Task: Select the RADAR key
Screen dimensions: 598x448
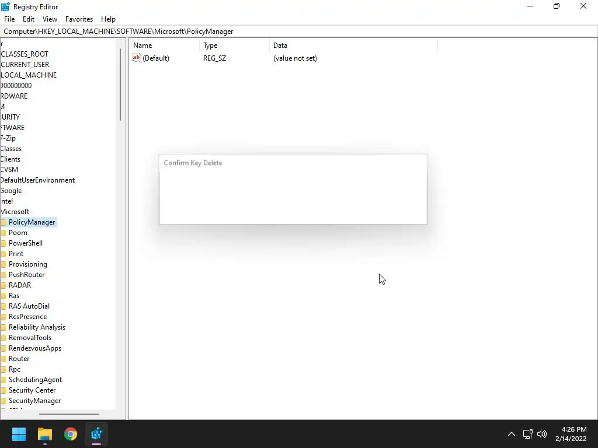Action: tap(20, 285)
